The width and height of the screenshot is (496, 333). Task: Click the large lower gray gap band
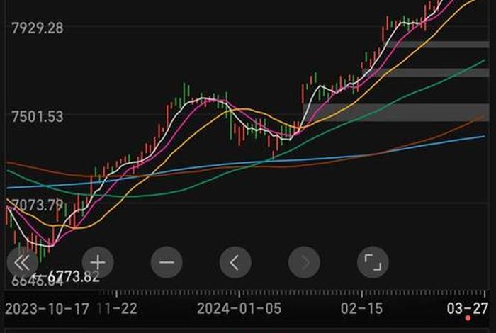coord(397,112)
